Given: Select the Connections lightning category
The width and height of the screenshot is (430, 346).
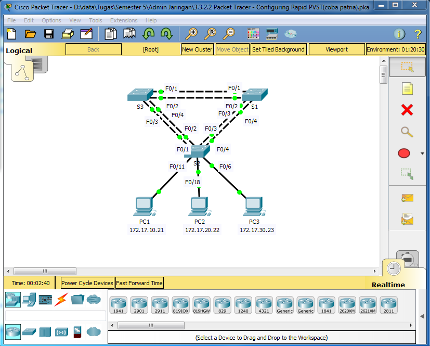Looking at the screenshot, I should 61,300.
